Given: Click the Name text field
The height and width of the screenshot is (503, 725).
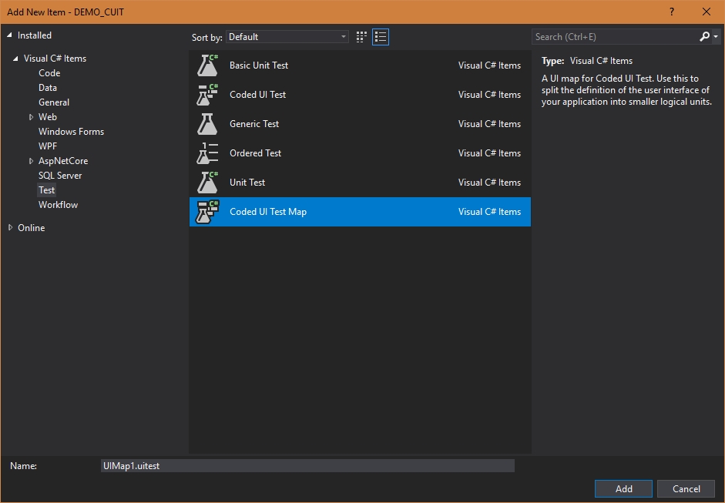Looking at the screenshot, I should click(307, 466).
